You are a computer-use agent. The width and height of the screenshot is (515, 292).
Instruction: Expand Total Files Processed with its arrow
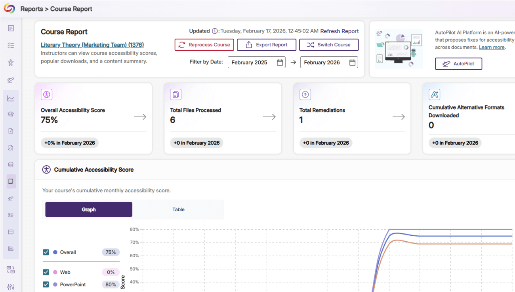[x=269, y=117]
